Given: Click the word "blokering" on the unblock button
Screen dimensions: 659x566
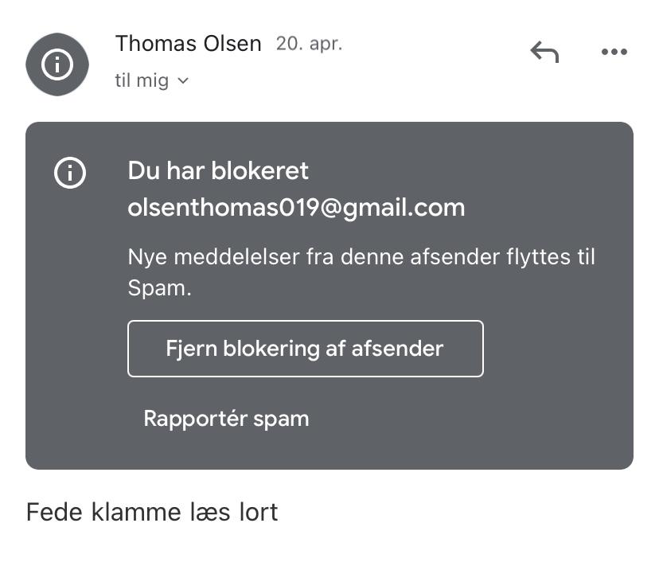Looking at the screenshot, I should point(273,349).
